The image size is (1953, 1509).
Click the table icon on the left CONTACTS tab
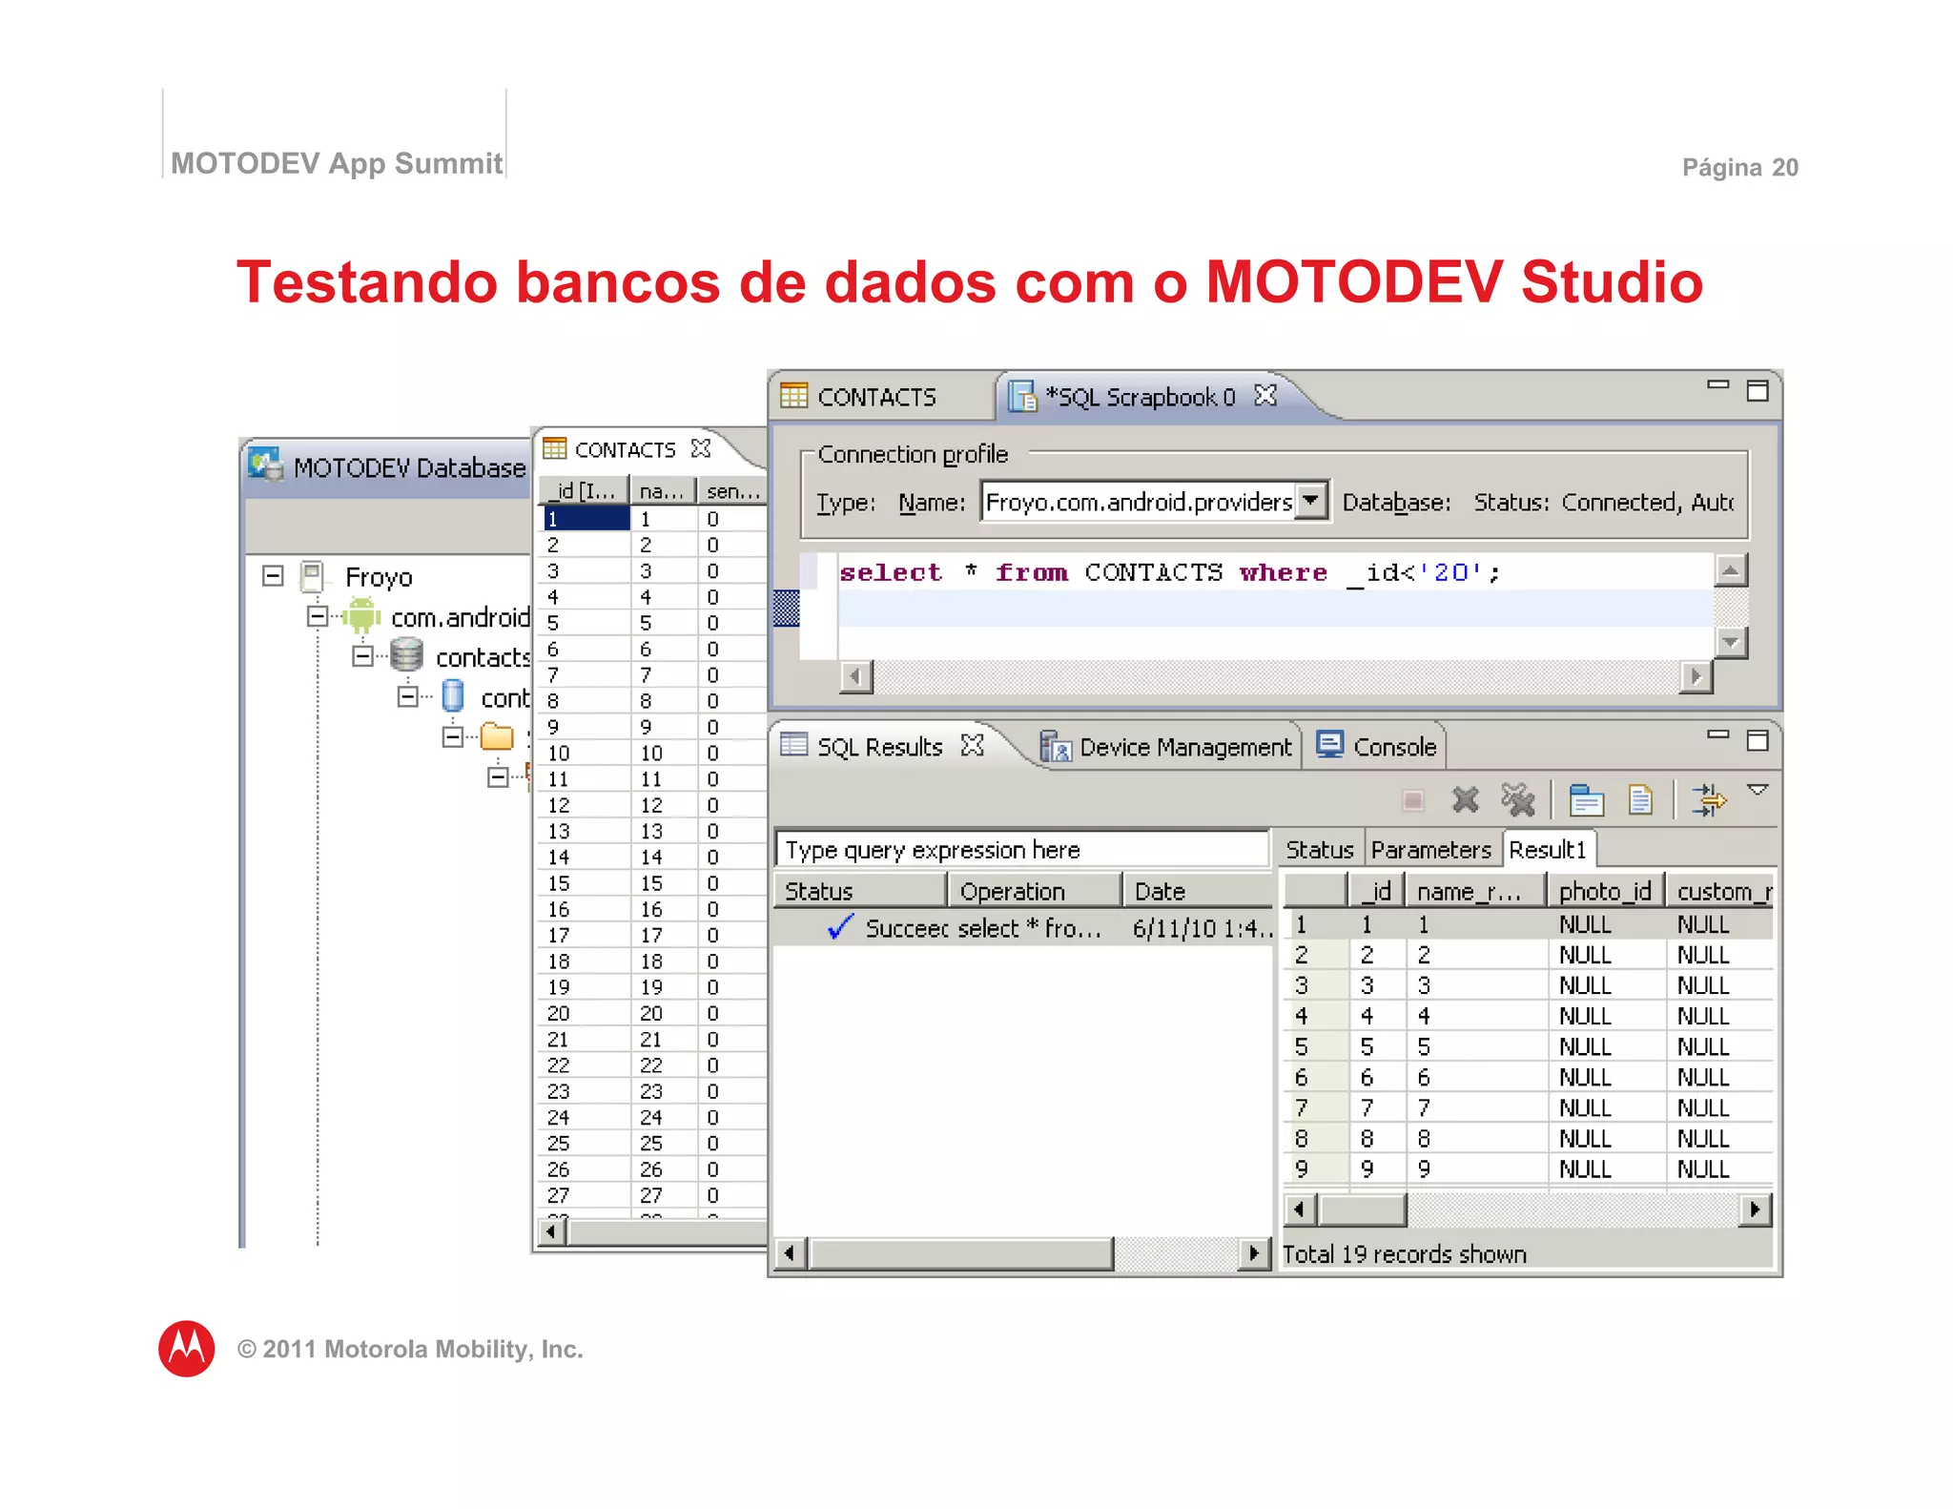click(554, 448)
